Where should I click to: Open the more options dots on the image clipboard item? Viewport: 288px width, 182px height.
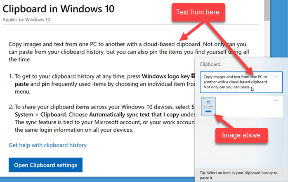[276, 101]
